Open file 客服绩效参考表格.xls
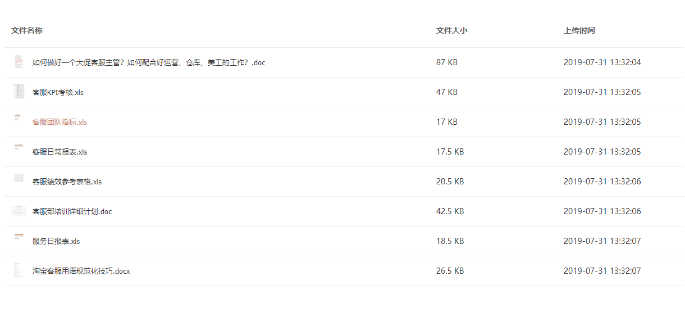685x326 pixels. coord(67,182)
